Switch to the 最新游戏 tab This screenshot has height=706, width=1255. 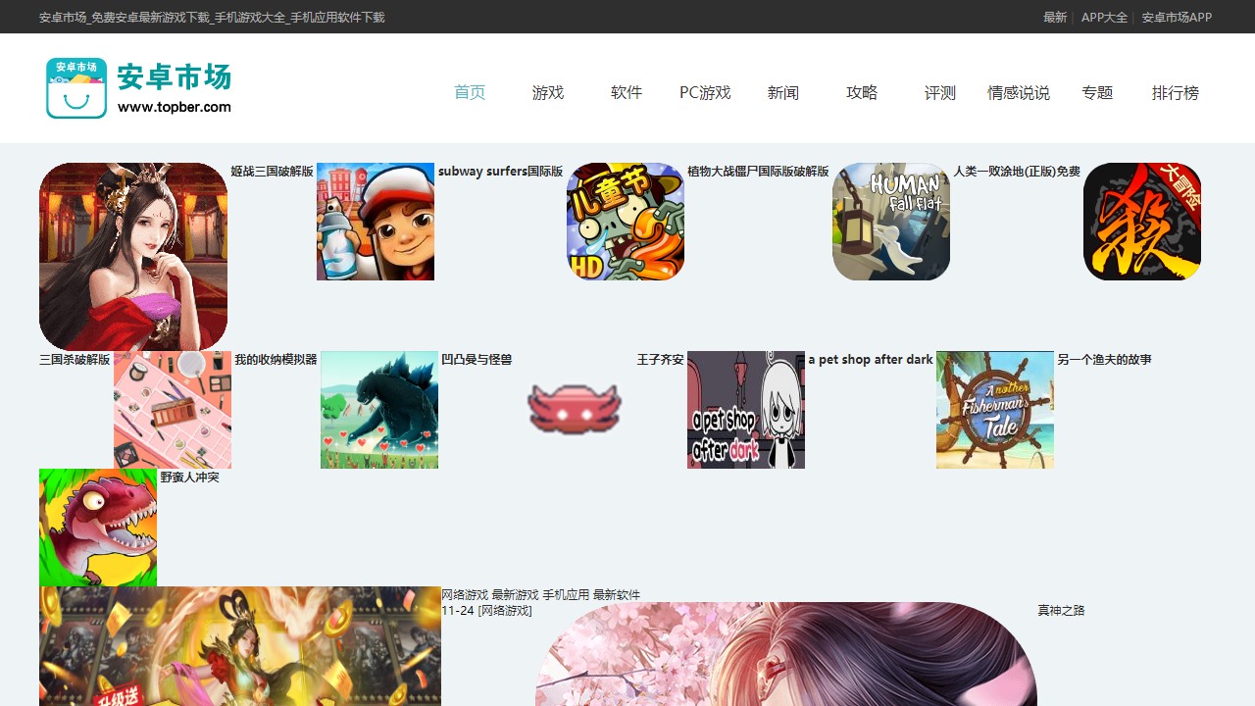coord(516,594)
